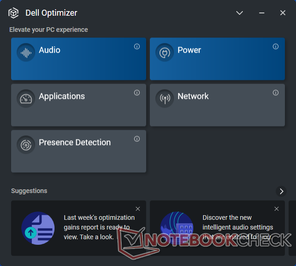The width and height of the screenshot is (296, 266).
Task: Open the Audio waveform icon
Action: pyautogui.click(x=26, y=53)
